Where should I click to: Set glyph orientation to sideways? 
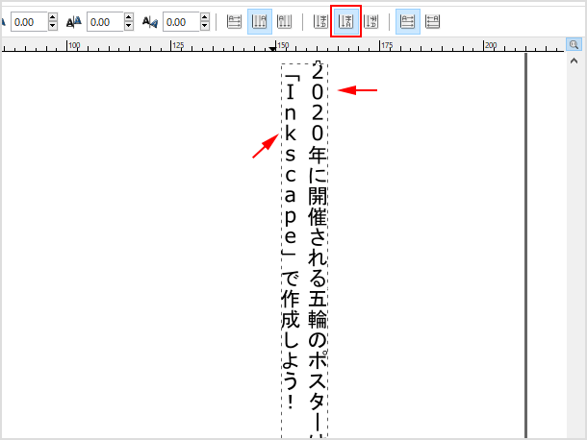(371, 22)
